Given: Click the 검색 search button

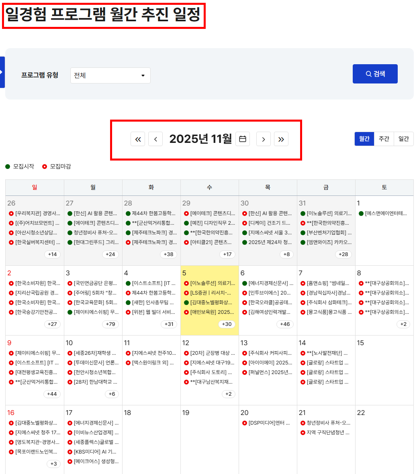Looking at the screenshot, I should [375, 74].
